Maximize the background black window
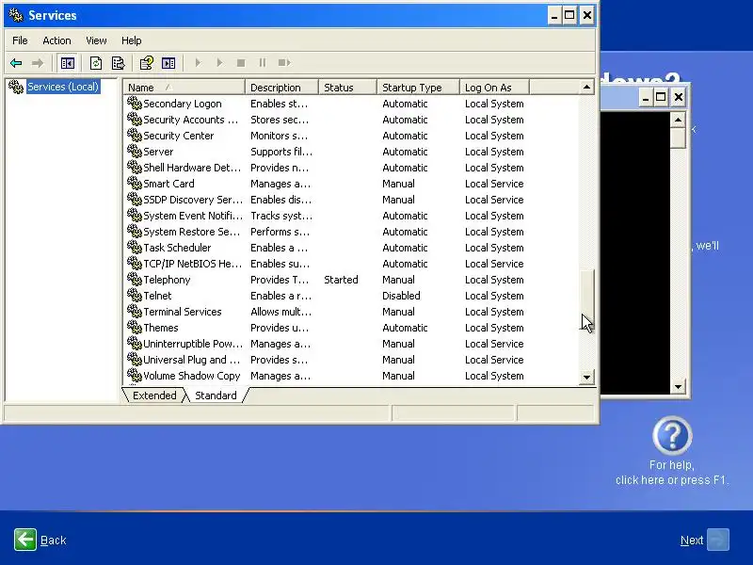Viewport: 753px width, 565px height. [x=661, y=98]
